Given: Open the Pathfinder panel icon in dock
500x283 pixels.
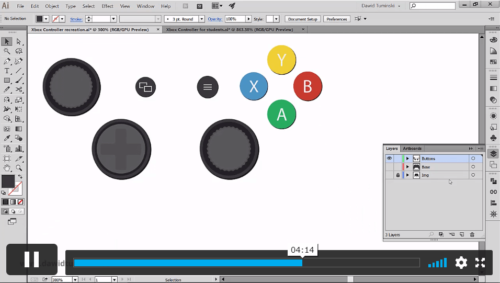Looking at the screenshot, I should [x=493, y=181].
